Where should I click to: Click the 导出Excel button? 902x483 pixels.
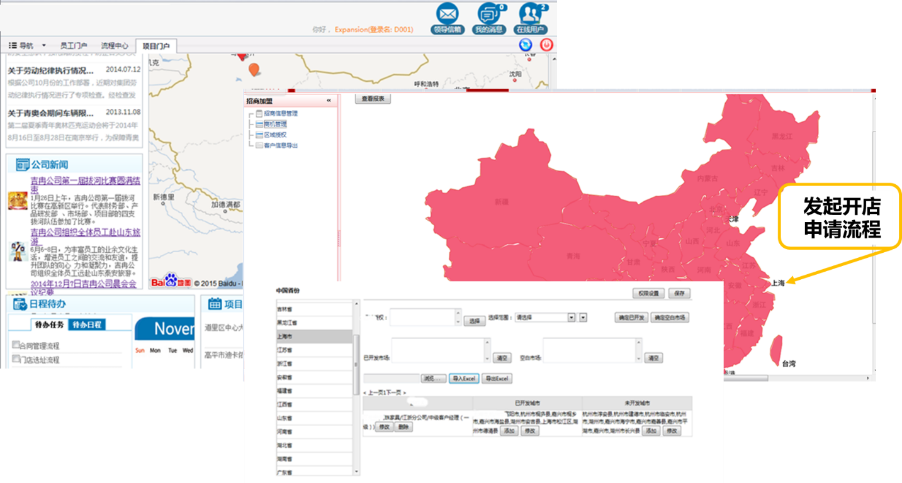pyautogui.click(x=497, y=379)
